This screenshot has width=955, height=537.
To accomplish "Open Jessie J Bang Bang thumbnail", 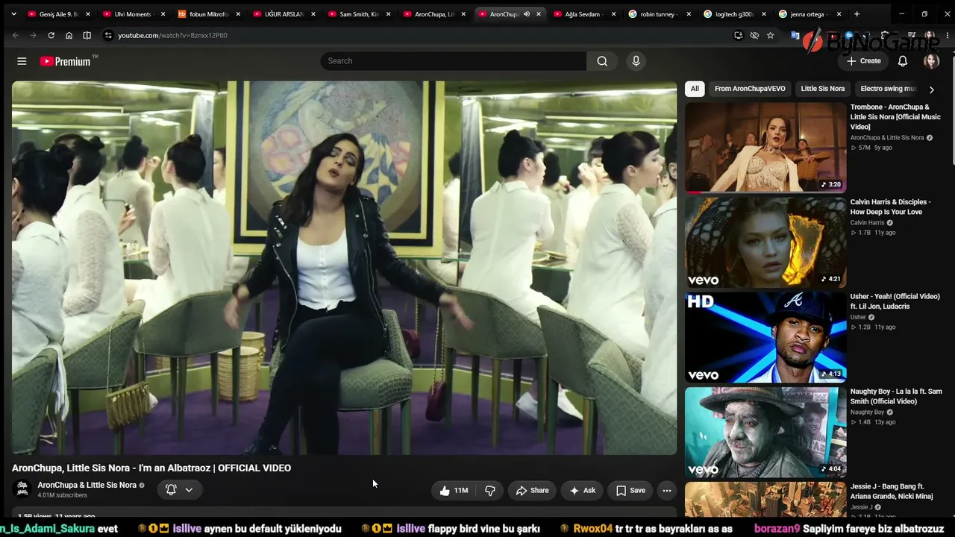I will (765, 499).
